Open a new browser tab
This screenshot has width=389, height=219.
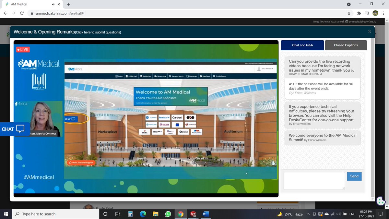point(69,4)
